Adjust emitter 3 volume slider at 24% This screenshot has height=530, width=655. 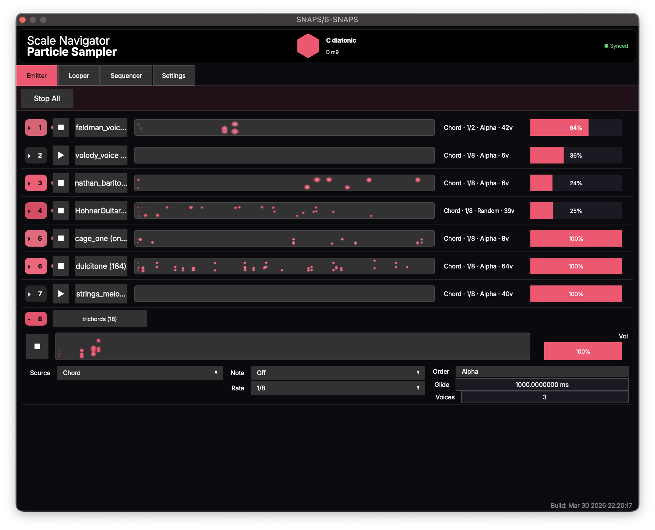pos(576,183)
